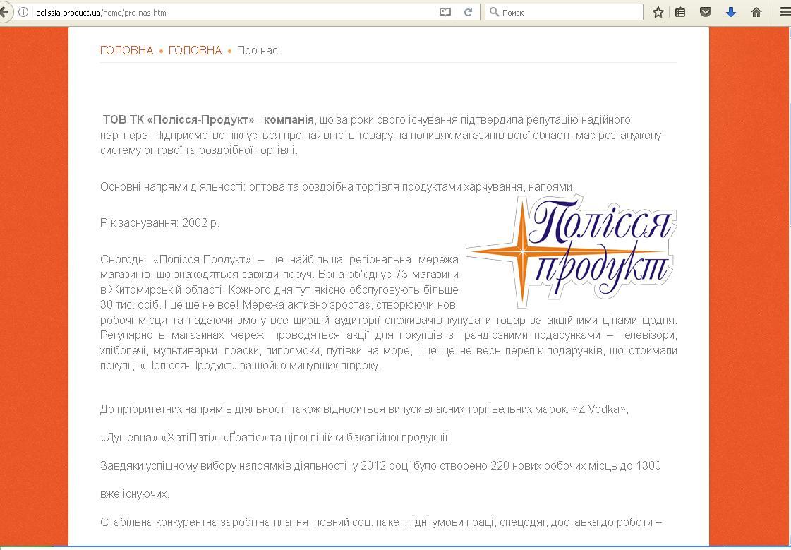Reload the current page

coord(468,12)
